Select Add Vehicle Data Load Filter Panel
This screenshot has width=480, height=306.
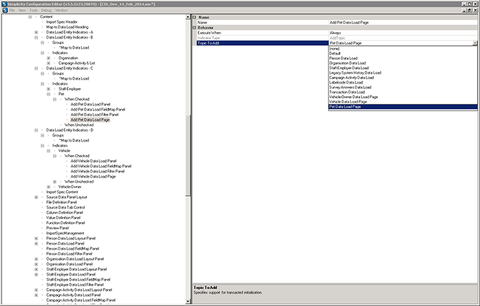click(97, 171)
